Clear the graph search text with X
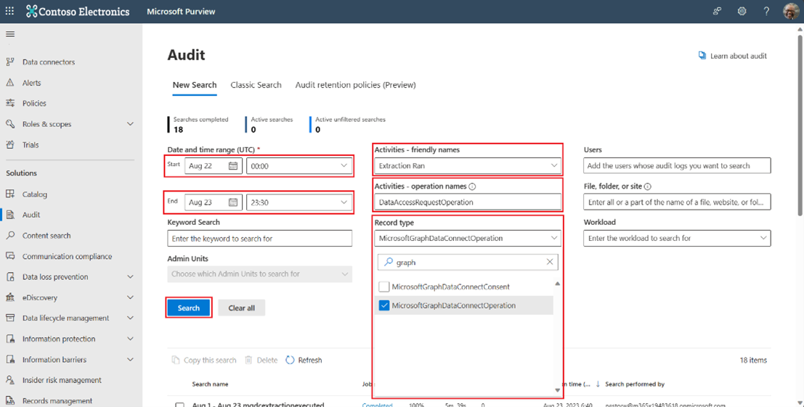The image size is (804, 407). tap(550, 262)
